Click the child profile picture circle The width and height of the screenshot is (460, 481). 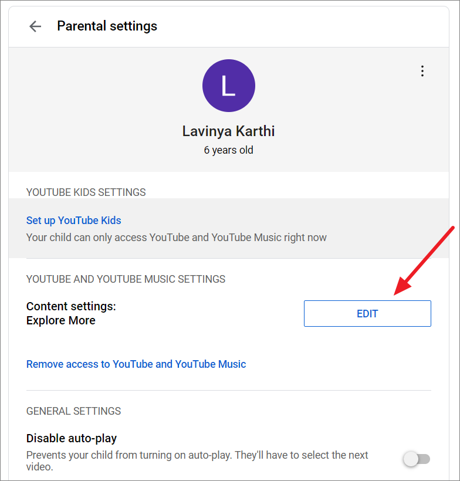(229, 86)
